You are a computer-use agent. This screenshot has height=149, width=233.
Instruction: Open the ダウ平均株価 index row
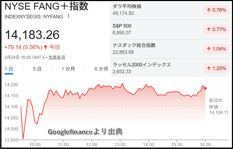(170, 10)
